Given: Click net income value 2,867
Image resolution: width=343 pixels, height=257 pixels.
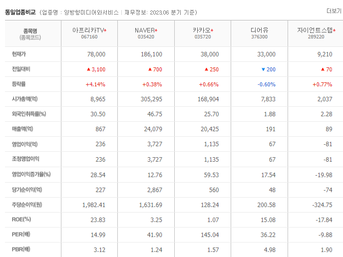Looking at the screenshot, I should coord(155,190).
